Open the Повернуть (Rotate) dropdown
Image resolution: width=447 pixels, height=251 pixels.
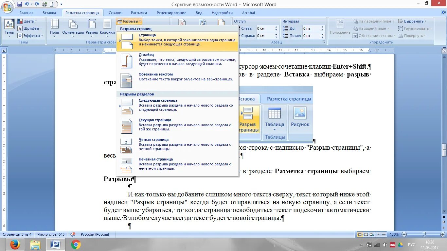[412, 36]
